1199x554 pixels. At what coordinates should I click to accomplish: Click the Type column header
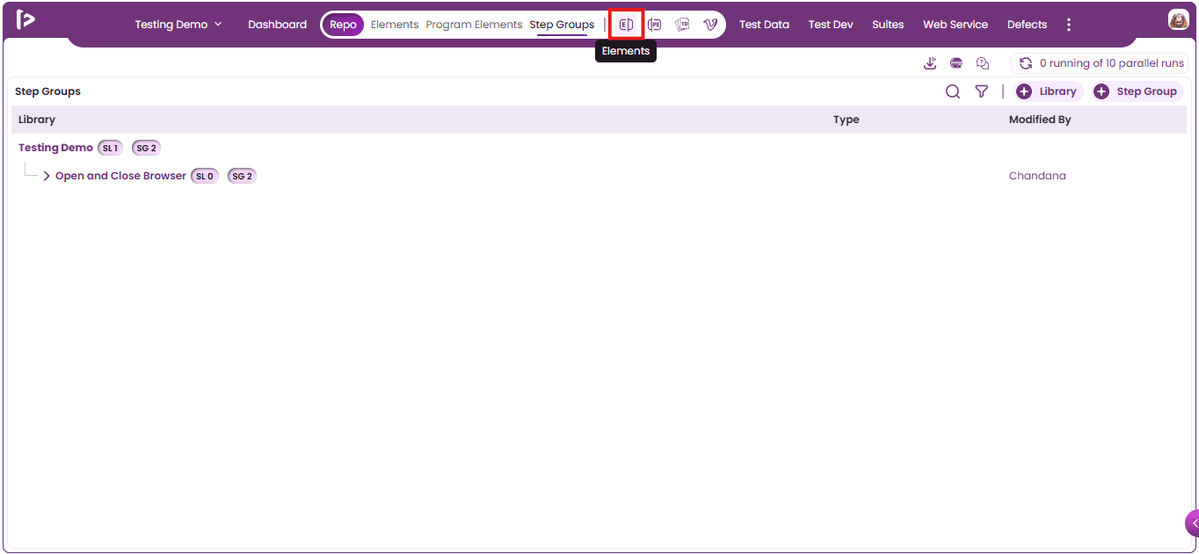coord(847,120)
